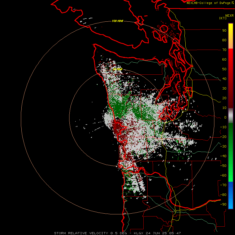This screenshot has width=235, height=235.
Task: Click the NEXR label above the scale
Action: [230, 16]
